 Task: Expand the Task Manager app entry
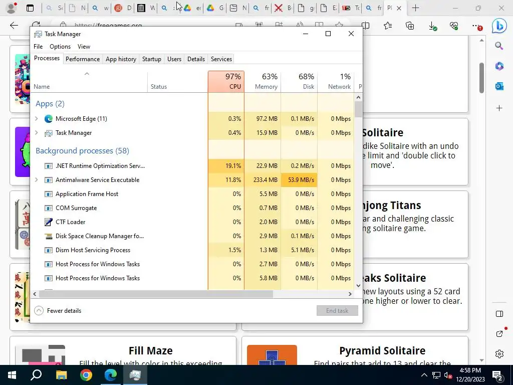pos(36,132)
